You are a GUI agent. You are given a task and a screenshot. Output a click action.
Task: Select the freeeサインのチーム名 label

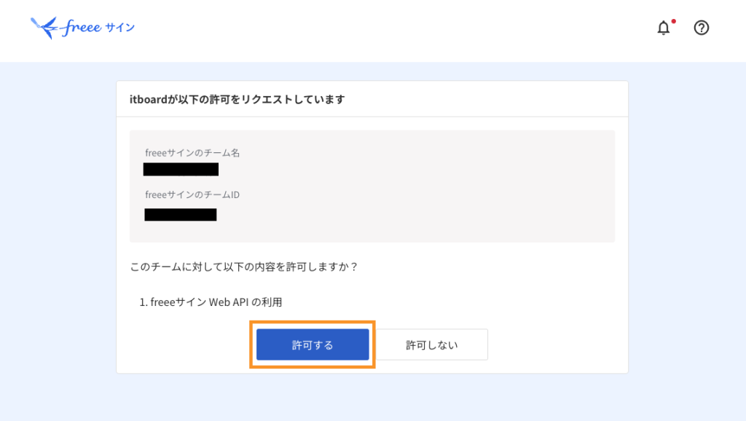click(x=192, y=153)
